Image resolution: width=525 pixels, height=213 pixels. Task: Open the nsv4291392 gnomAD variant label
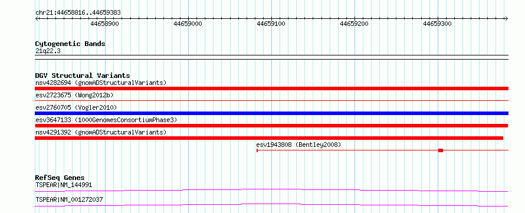point(101,132)
